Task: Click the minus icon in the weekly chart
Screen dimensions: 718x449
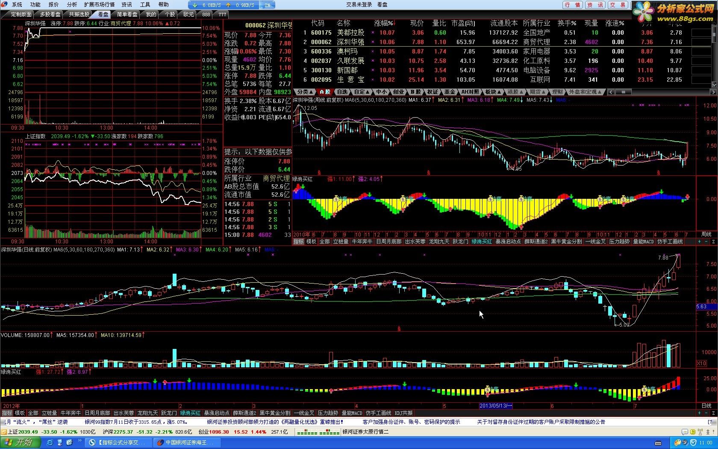Action: (706, 242)
